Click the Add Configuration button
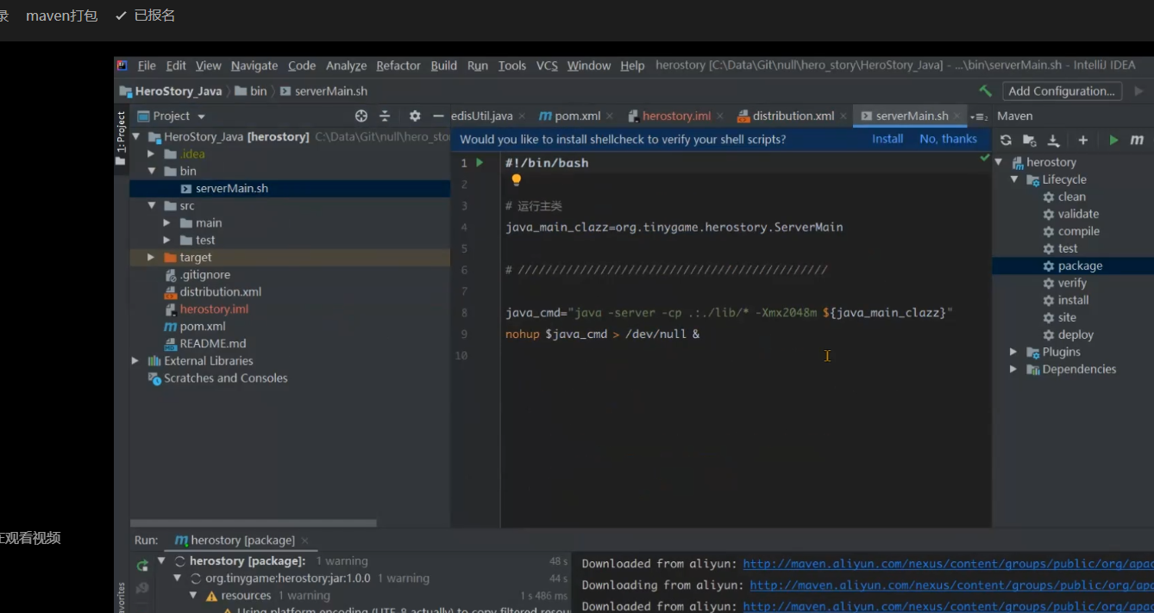Viewport: 1154px width, 613px height. 1062,91
